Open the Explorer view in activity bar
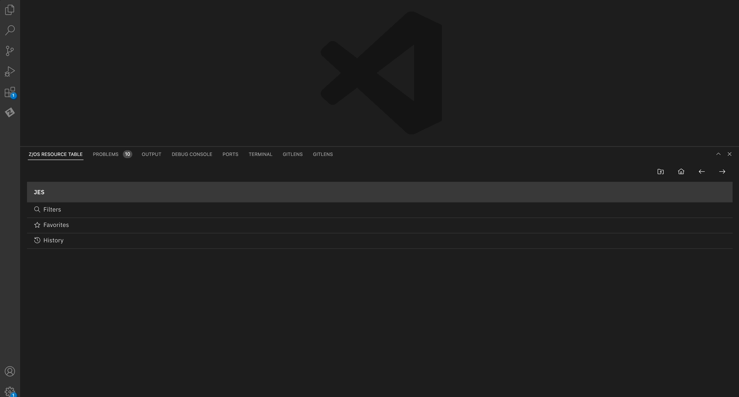739x397 pixels. 10,10
